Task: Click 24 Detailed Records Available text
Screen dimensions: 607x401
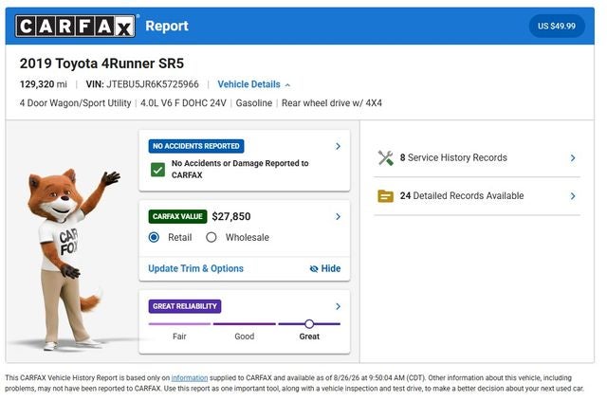Action: [x=462, y=196]
